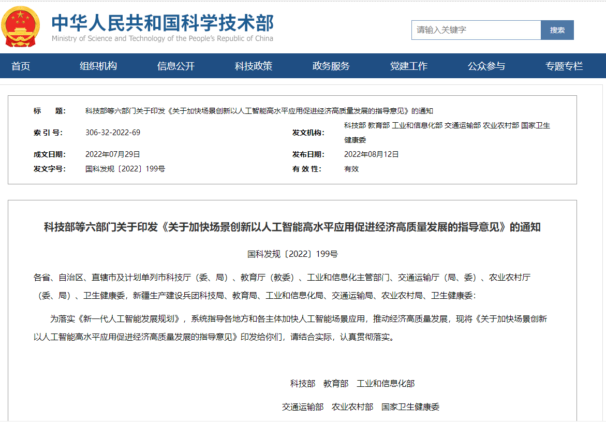606x435 pixels.
Task: Open the 信息公开 menu item
Action: coord(176,66)
